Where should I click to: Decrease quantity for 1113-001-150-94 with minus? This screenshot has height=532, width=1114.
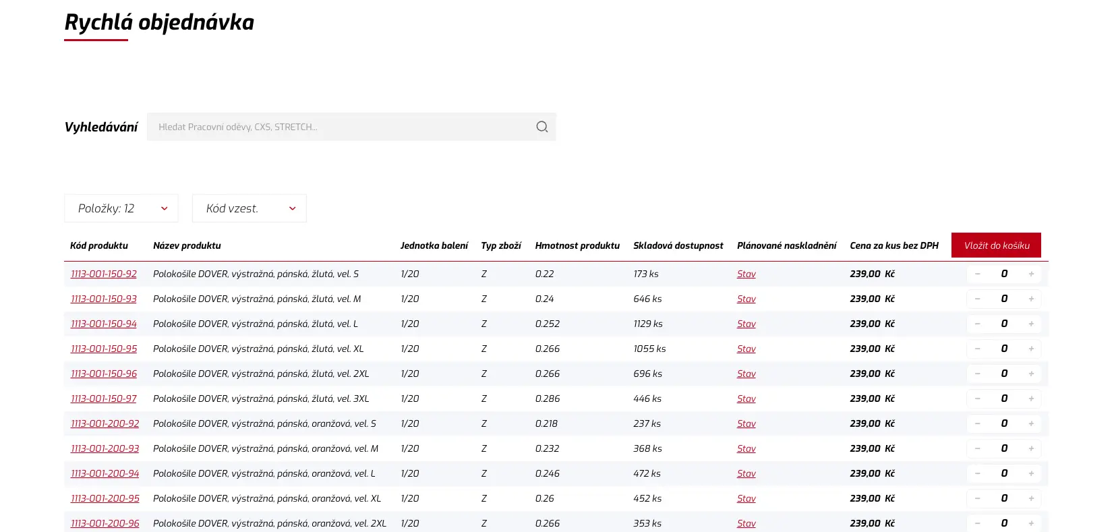coord(977,324)
